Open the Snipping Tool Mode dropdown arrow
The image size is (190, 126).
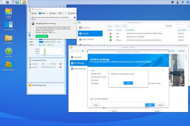coord(47,13)
